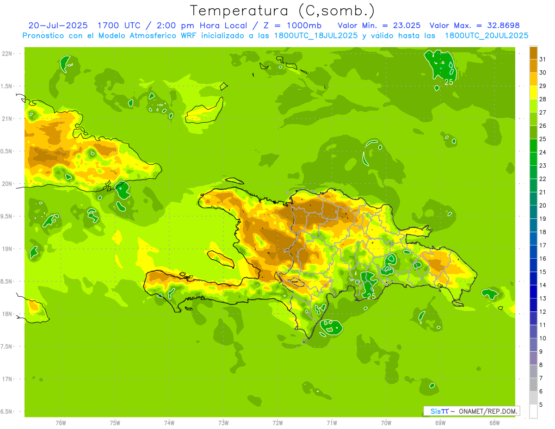Viewport: 555px width, 429px height.
Task: Click the legend value '15'
Action: pos(543,272)
